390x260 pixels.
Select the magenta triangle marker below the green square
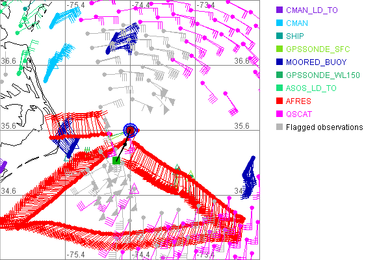(x=135, y=188)
